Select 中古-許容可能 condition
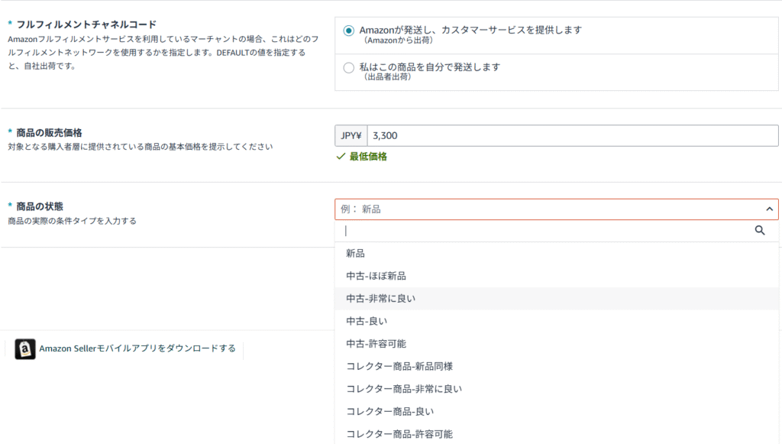Image resolution: width=782 pixels, height=444 pixels. pos(376,344)
